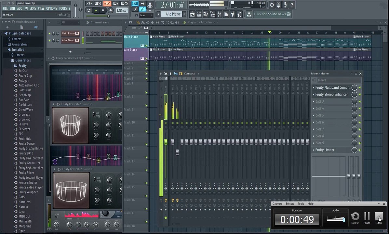Screen dimensions: 389x234
Task: Toggle the 3.2 countdown before recording
Action: tap(107, 4)
